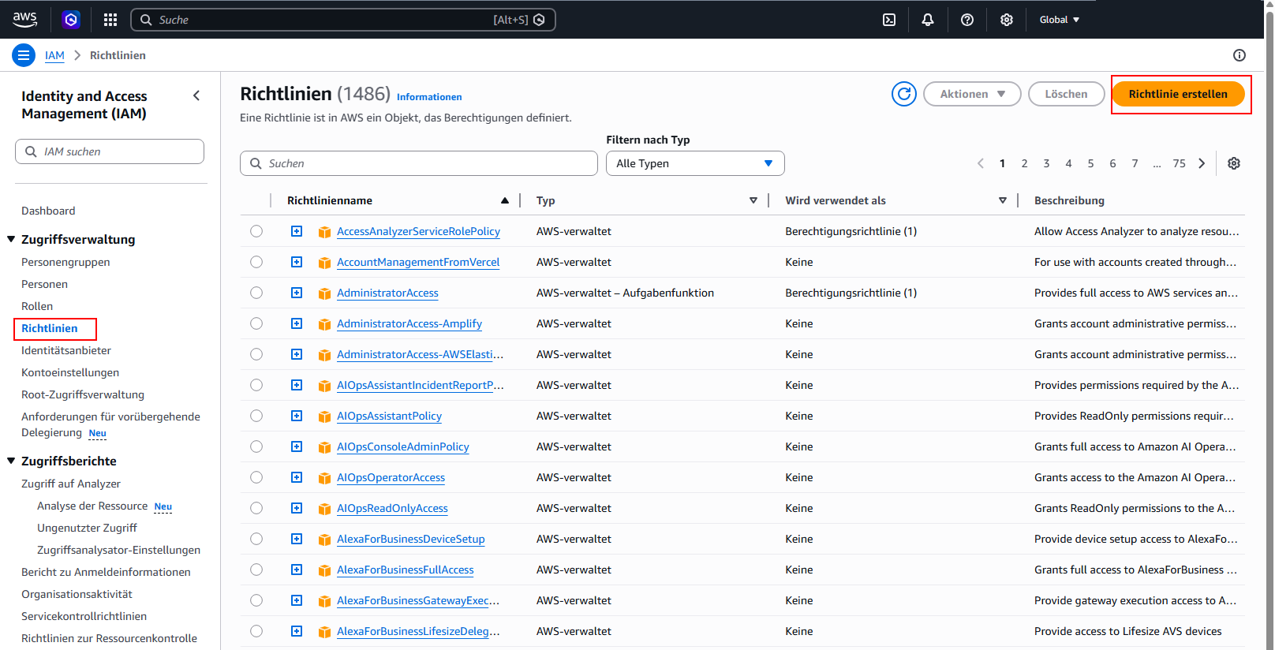This screenshot has width=1275, height=650.
Task: Expand the AdministratorAccess-Amplify row details
Action: pos(297,323)
